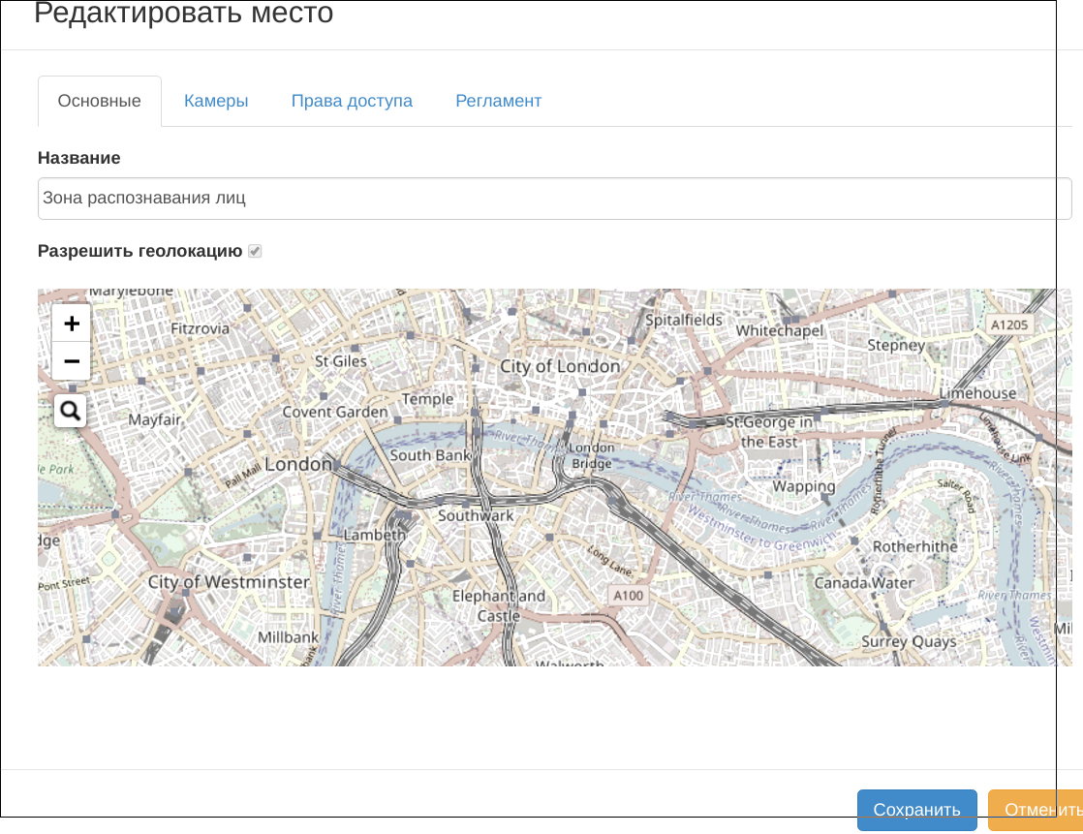Click the Mayfair label on map
1083x834 pixels.
point(154,419)
